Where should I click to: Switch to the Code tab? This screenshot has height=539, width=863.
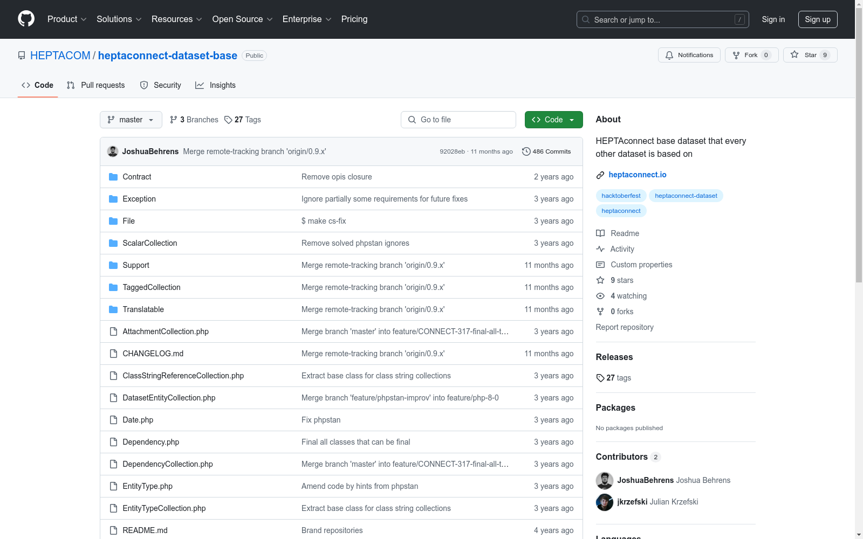pyautogui.click(x=38, y=85)
